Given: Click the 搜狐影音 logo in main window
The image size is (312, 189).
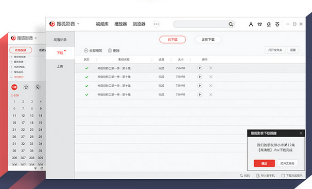Looking at the screenshot, I should 52,24.
